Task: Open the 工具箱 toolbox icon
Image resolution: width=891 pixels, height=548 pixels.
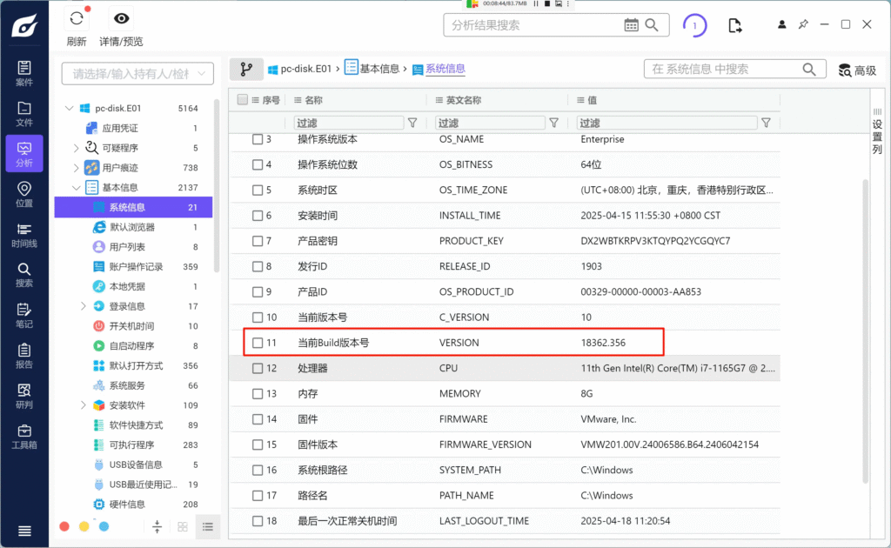Action: (24, 435)
